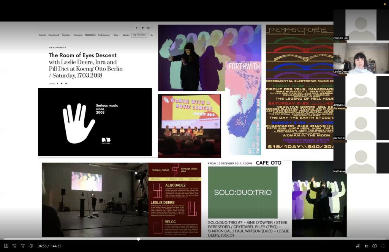The width and height of the screenshot is (389, 252).
Task: Click the Subscribe button
Action: (140, 35)
